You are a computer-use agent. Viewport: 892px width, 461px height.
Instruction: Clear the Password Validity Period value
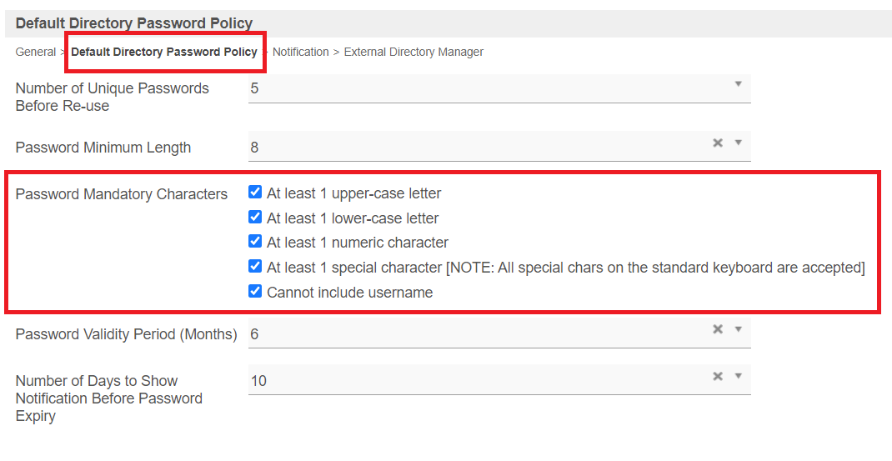click(717, 329)
